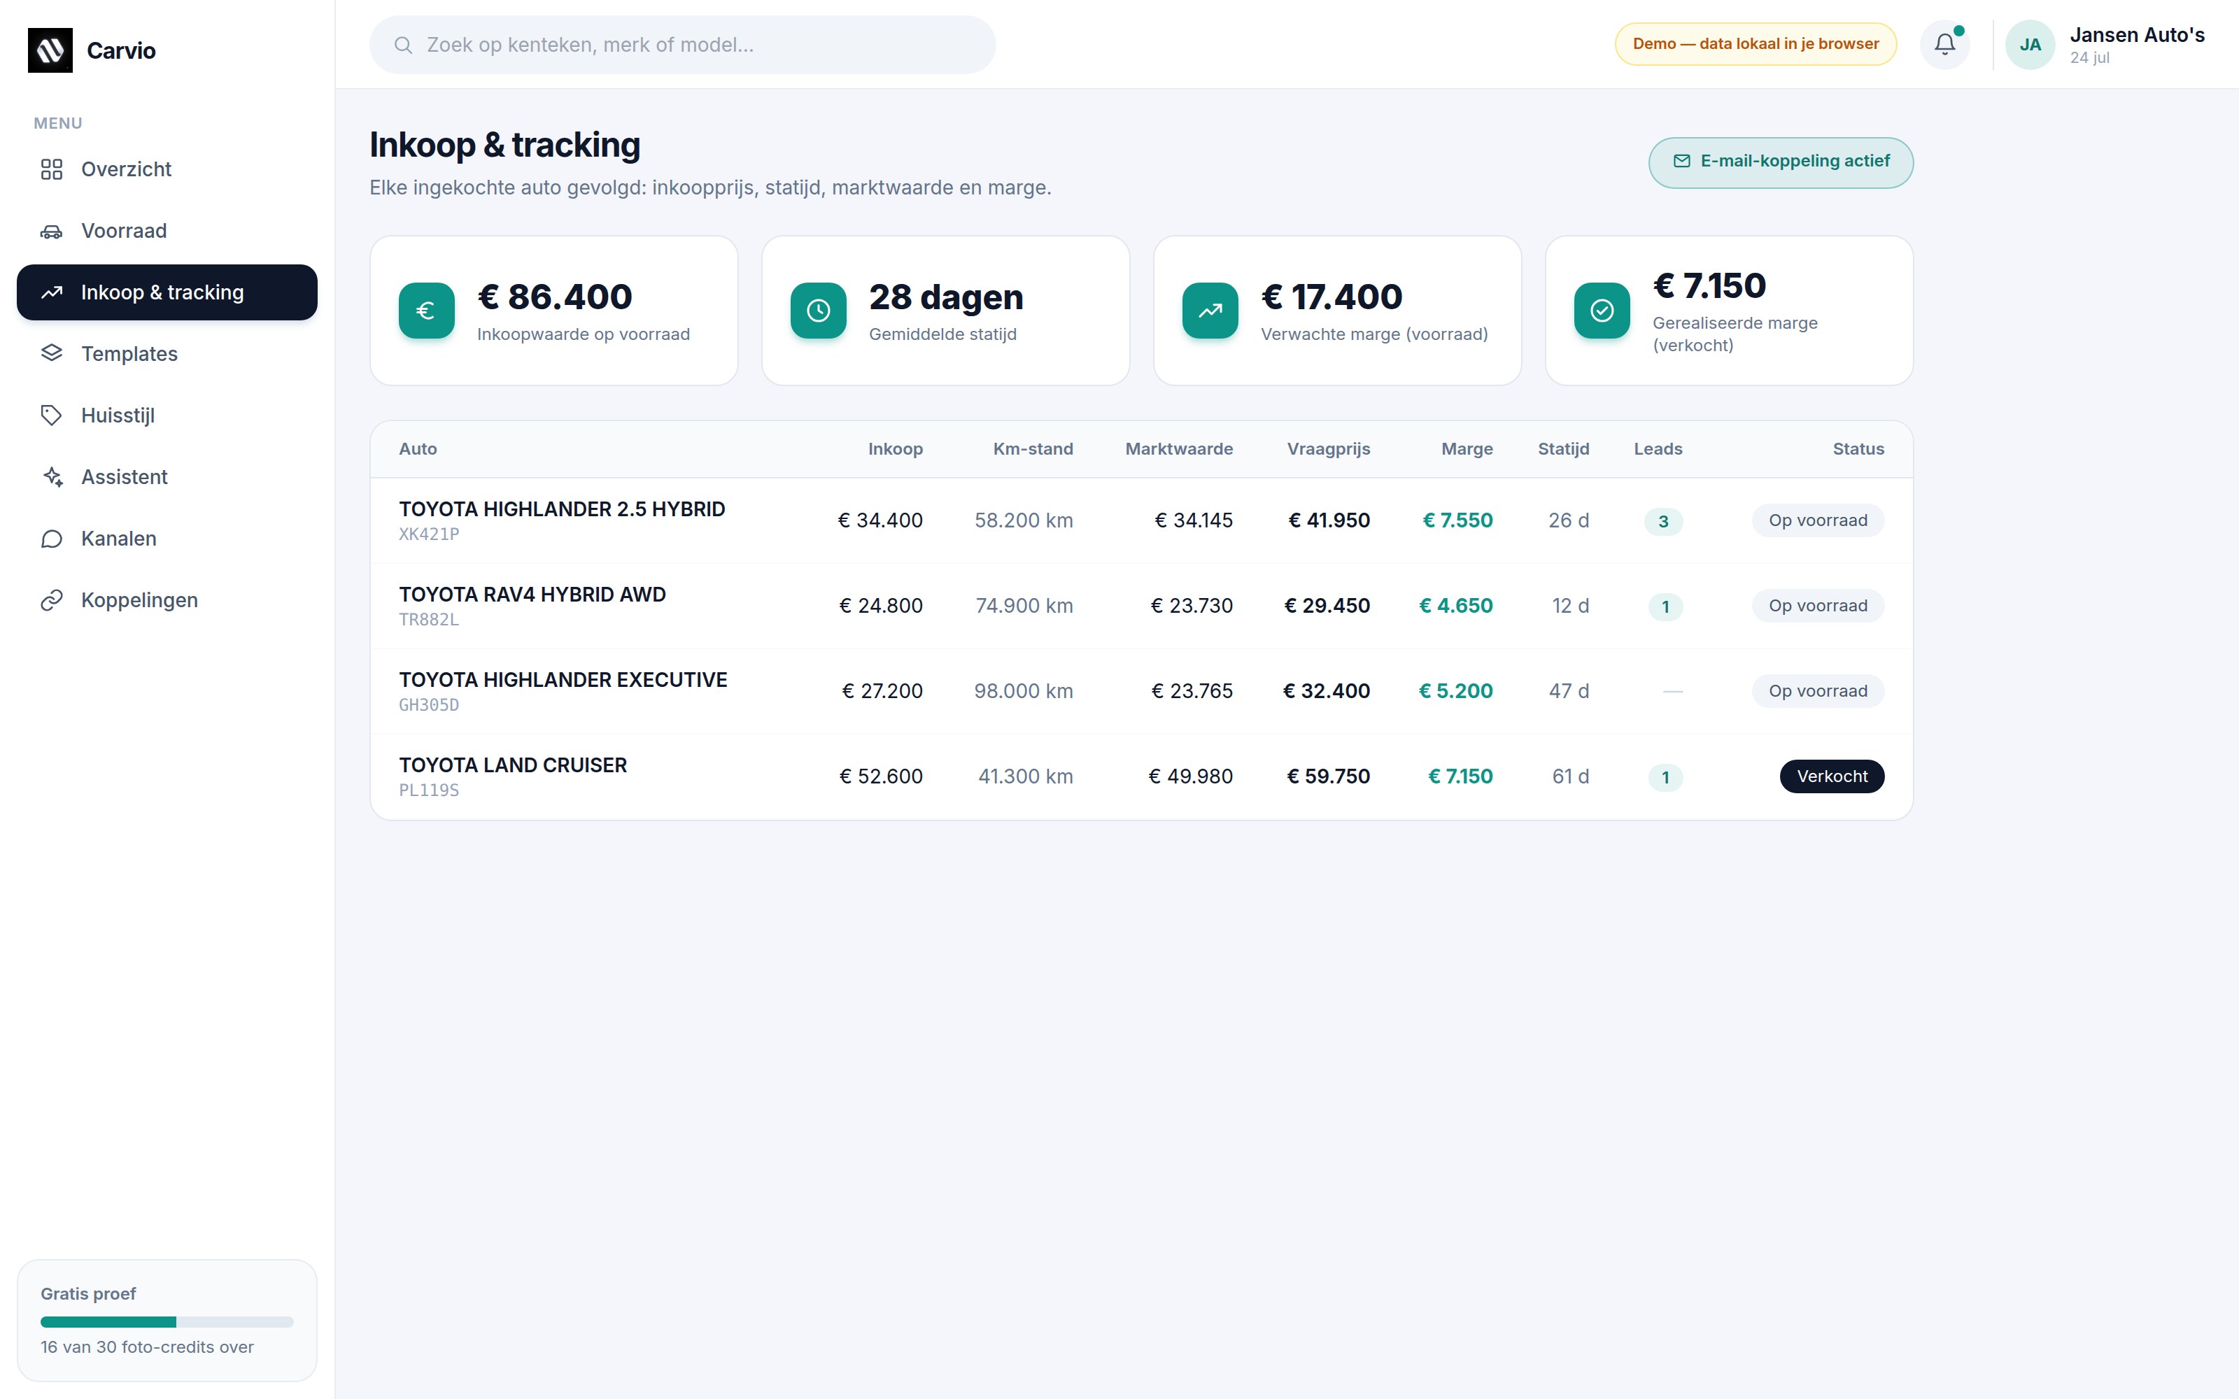Click the Leads column header
Image resolution: width=2239 pixels, height=1399 pixels.
(1658, 449)
